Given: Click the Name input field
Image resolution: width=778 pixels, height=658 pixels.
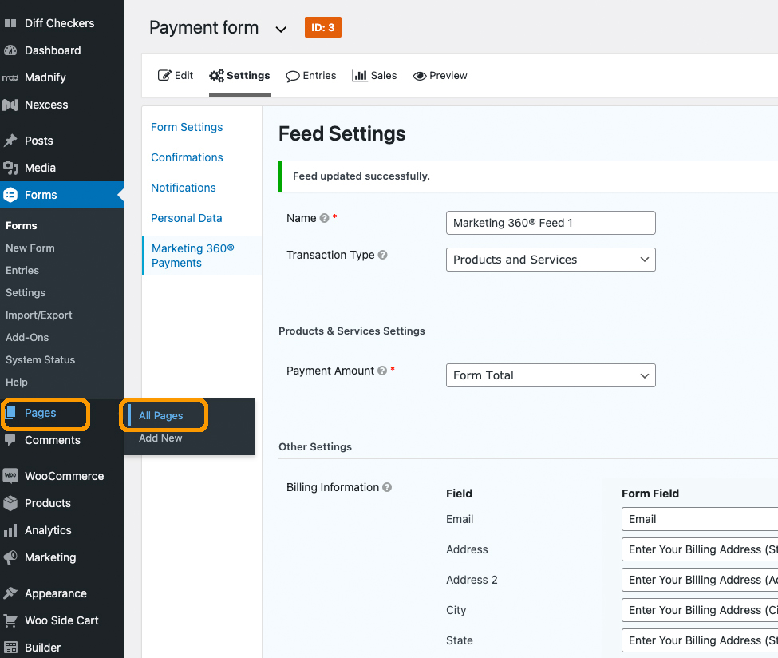Looking at the screenshot, I should point(551,223).
